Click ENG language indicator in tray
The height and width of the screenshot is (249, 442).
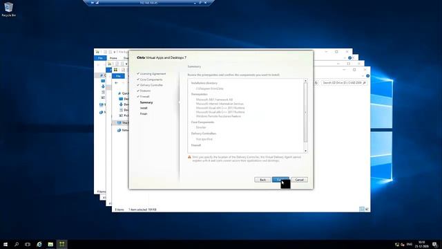click(x=410, y=244)
